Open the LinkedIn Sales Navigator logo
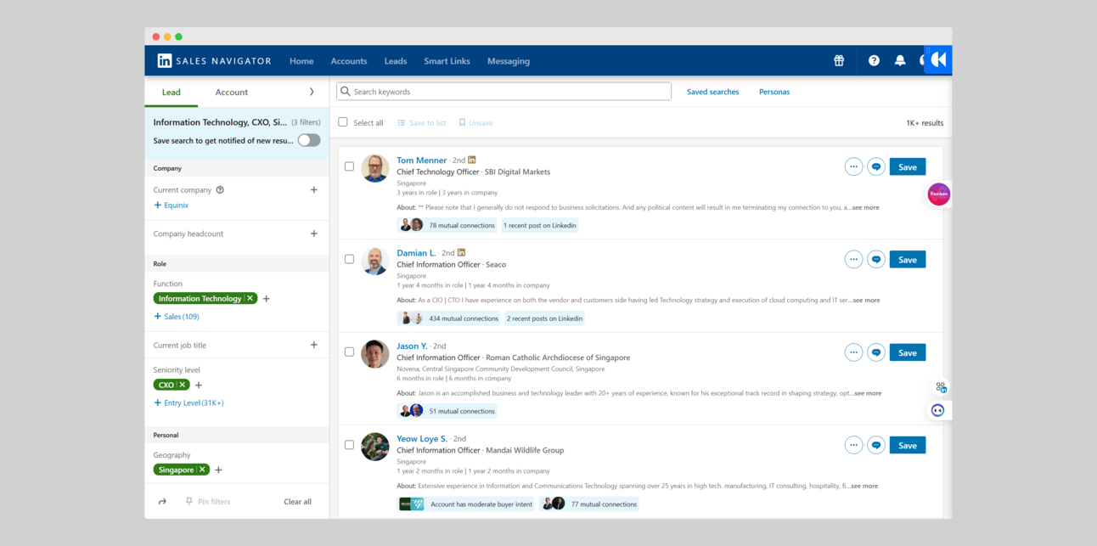Screen dimensions: 1097x546 pyautogui.click(x=214, y=61)
